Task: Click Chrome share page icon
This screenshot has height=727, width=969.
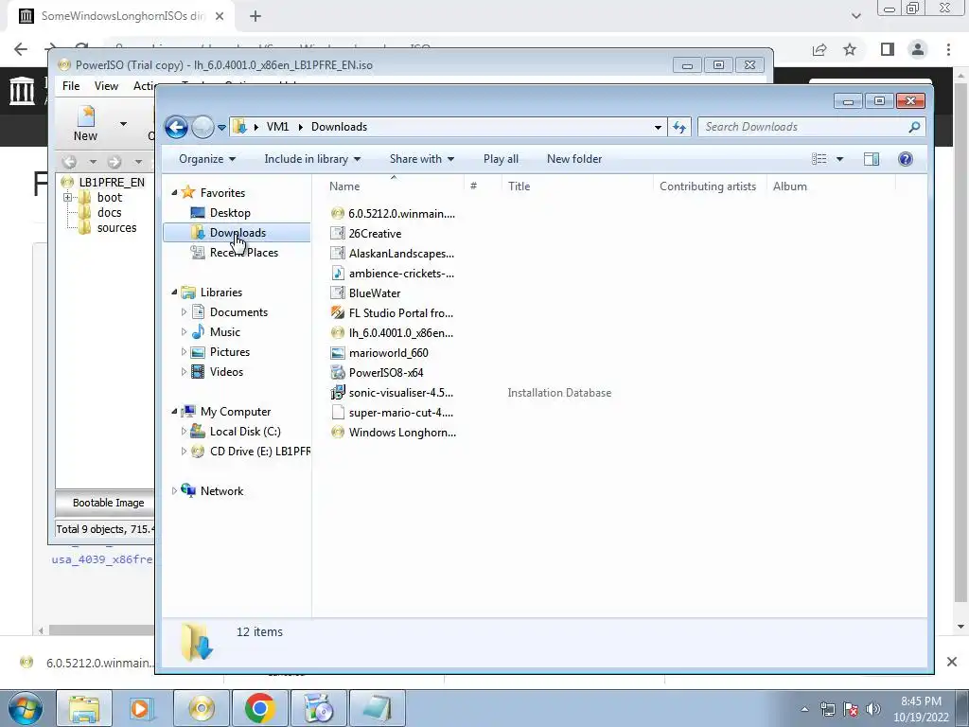Action: point(819,49)
